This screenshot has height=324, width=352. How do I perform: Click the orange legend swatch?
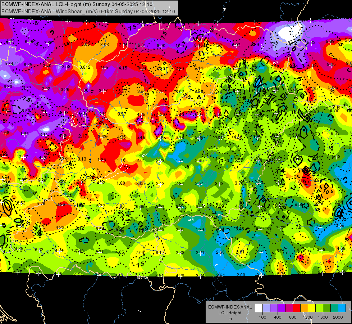coord(304,308)
